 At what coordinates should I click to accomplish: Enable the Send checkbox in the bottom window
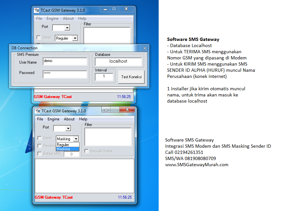point(39,138)
